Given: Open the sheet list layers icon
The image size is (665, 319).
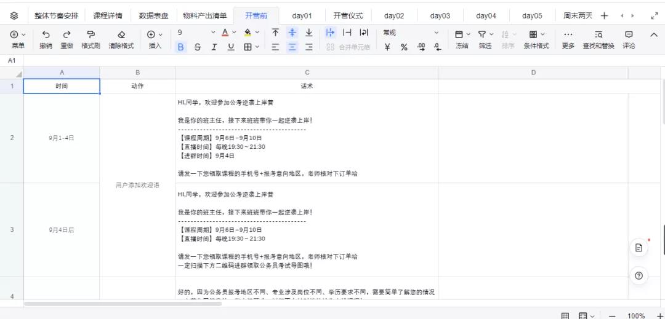Looking at the screenshot, I should pos(14,16).
